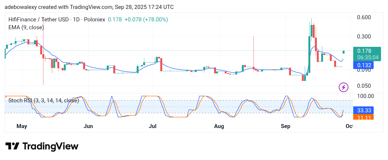Click the blue Stoch RSI value 33.33
The height and width of the screenshot is (160, 388).
363,110
